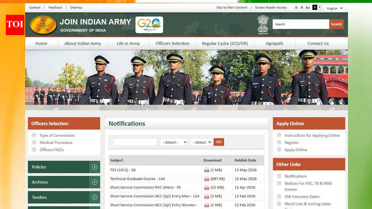Open the Regular Cadre (JCO/OR) menu
372x209 pixels.
tap(225, 44)
